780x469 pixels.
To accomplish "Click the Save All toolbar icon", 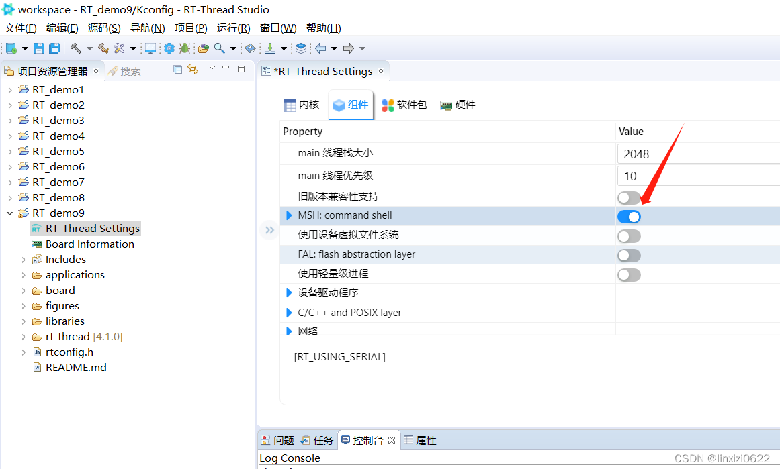I will (x=54, y=48).
